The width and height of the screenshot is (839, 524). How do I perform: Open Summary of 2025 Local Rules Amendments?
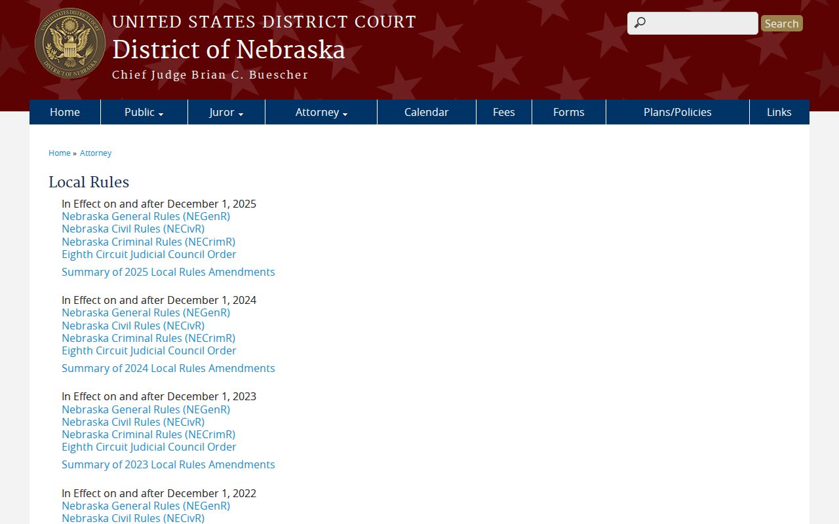click(168, 272)
